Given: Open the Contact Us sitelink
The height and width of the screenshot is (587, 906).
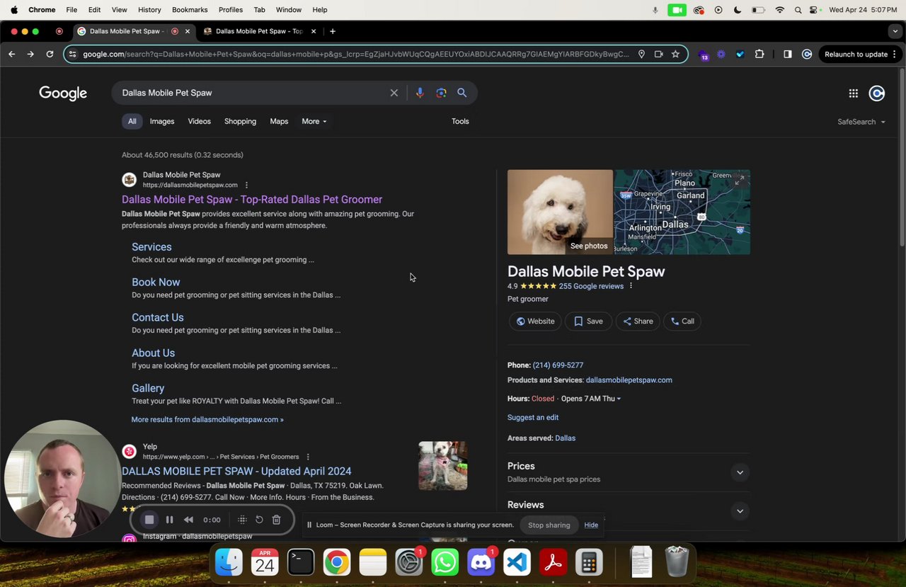Looking at the screenshot, I should (158, 317).
